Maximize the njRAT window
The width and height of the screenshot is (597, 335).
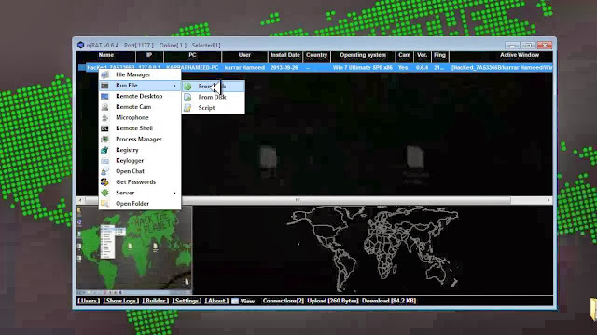[x=528, y=46]
